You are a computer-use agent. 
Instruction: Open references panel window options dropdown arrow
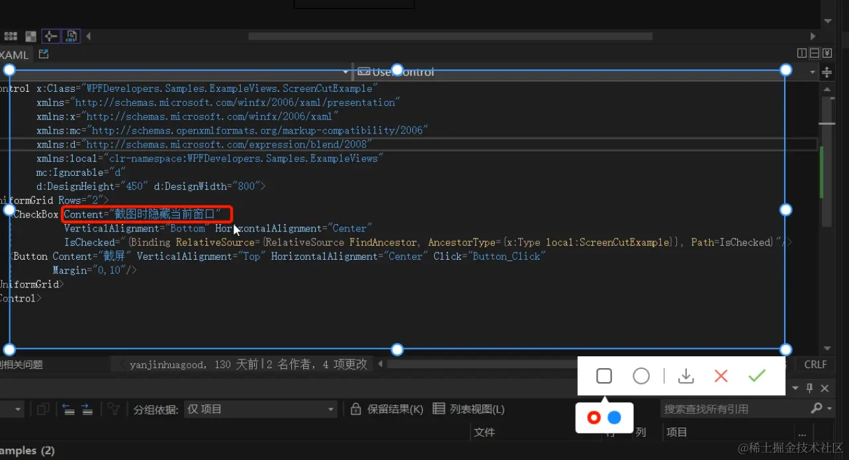click(x=797, y=389)
